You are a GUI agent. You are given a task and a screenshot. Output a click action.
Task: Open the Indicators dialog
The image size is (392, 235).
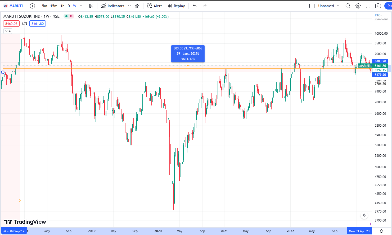click(113, 6)
